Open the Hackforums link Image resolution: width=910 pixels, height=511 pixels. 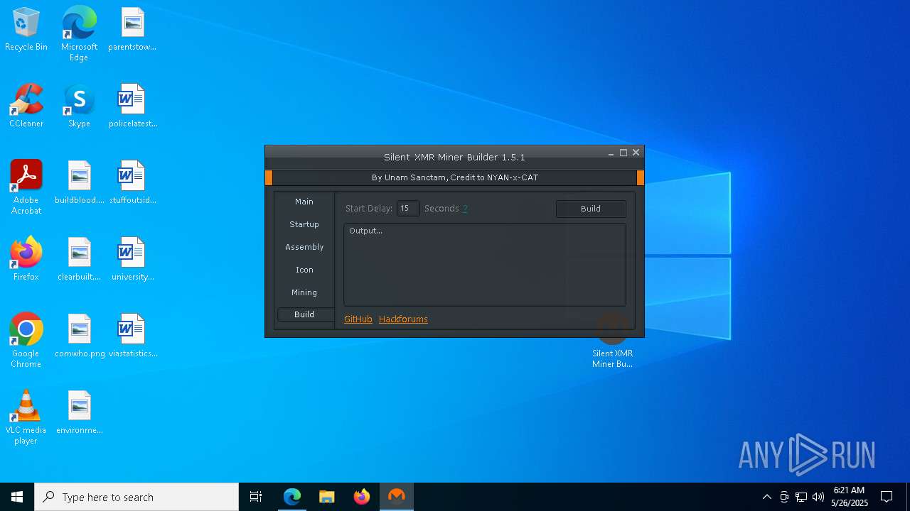[403, 319]
